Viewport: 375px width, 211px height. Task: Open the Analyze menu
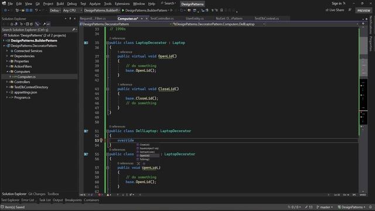click(x=95, y=4)
